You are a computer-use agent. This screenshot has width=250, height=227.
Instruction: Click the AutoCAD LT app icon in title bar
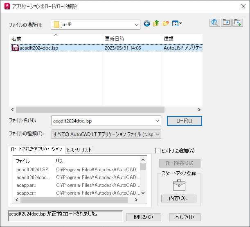coord(7,7)
